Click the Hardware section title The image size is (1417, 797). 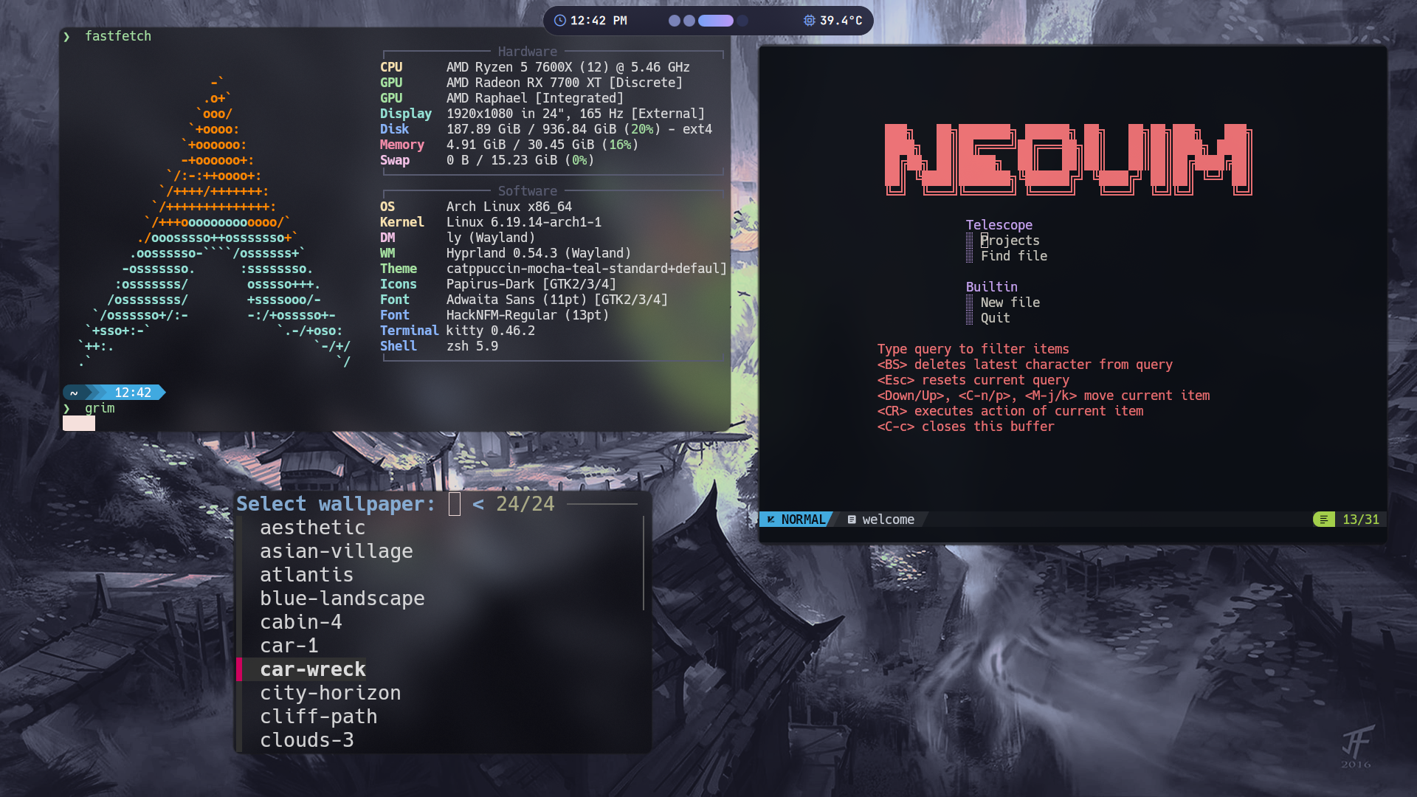pos(528,52)
